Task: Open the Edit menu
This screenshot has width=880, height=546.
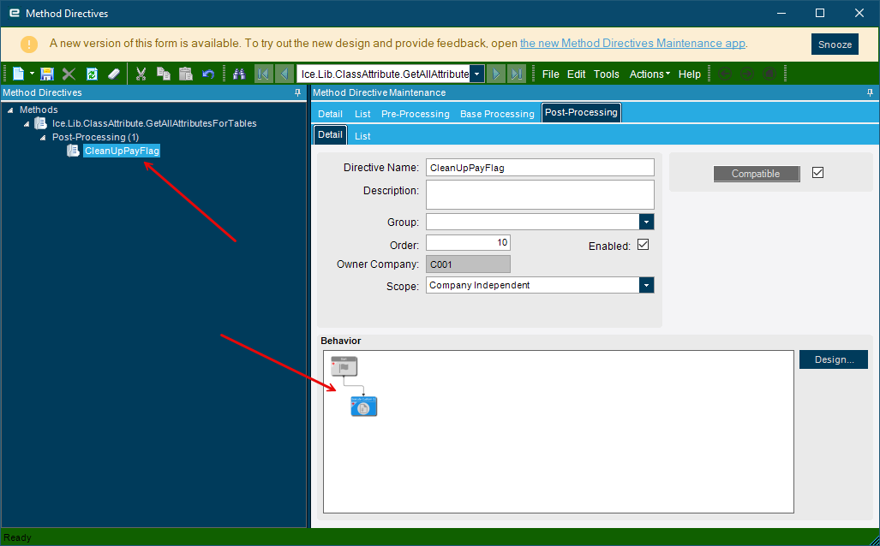Action: (576, 74)
